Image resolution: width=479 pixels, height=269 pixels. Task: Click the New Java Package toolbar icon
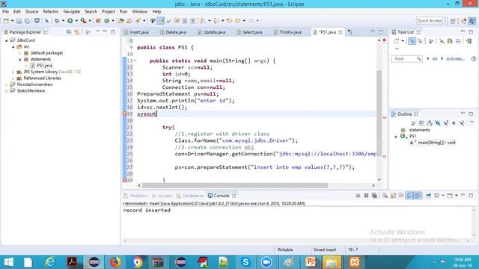(98, 21)
